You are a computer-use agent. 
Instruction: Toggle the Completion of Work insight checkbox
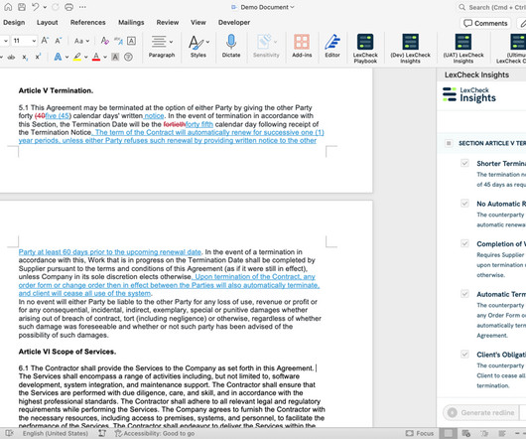point(464,243)
